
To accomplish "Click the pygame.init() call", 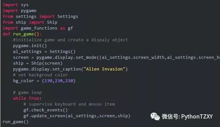I will coord(30,46).
